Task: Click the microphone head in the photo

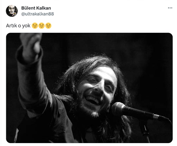Action: click(118, 108)
